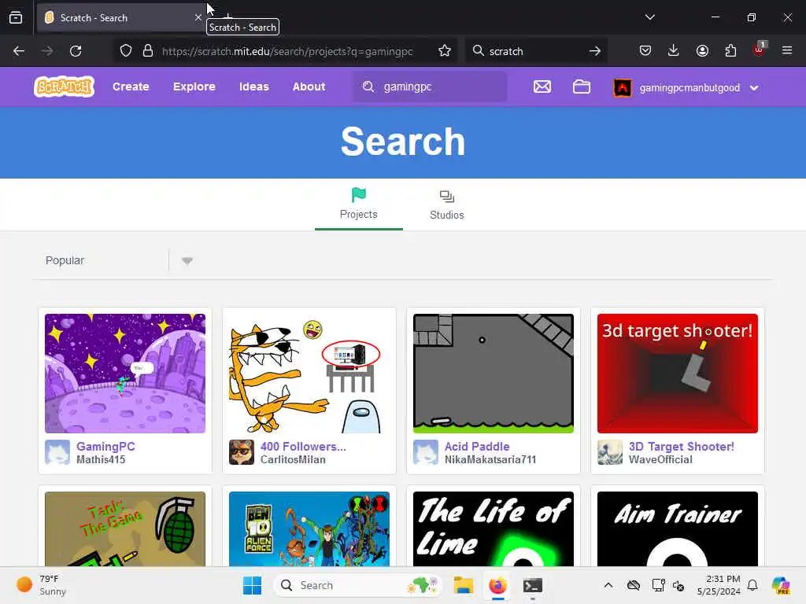
Task: Open the About menu item
Action: coord(309,87)
